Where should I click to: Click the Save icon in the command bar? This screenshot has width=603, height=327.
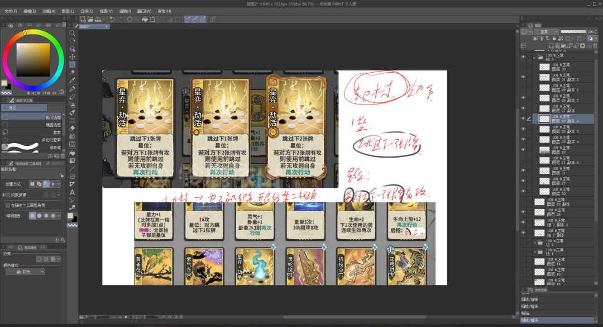click(x=98, y=19)
